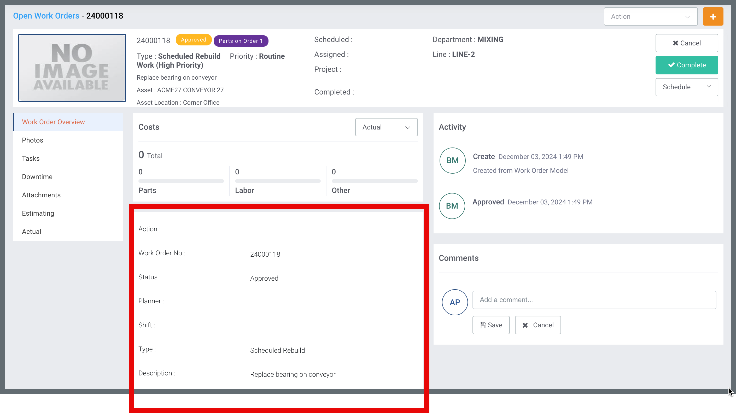Open the Actual costs dropdown
736x413 pixels.
click(386, 127)
